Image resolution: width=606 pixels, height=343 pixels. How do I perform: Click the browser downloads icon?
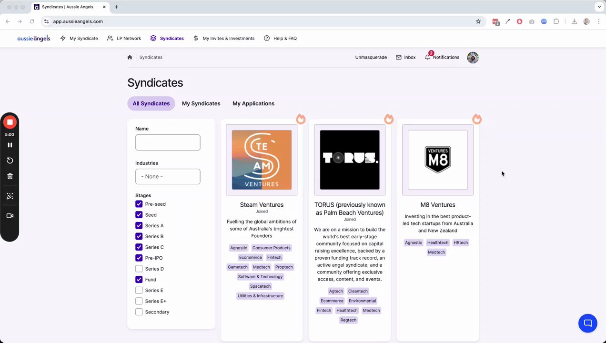(x=574, y=21)
